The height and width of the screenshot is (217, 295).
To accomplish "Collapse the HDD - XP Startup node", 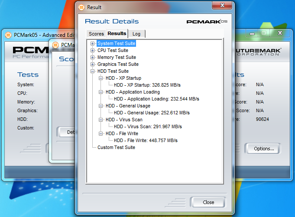I will [x=100, y=78].
